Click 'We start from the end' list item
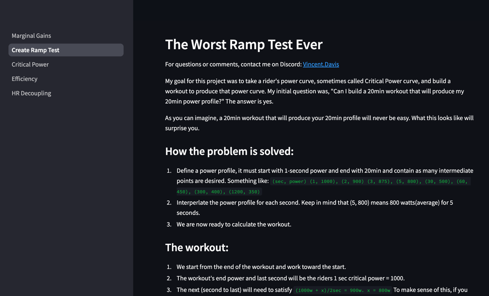Viewport: 489px width, 296px height. 261,267
